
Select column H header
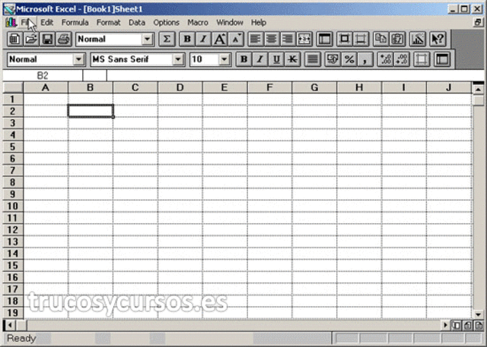pos(359,87)
